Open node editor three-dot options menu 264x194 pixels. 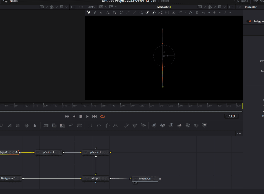(239, 134)
